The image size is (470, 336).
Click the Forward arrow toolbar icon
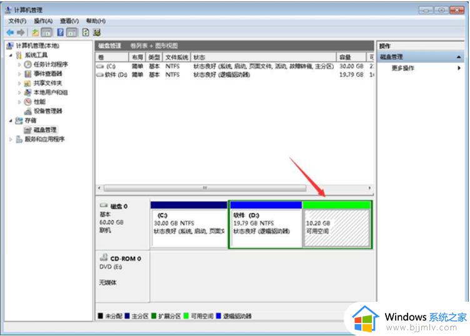(21, 32)
